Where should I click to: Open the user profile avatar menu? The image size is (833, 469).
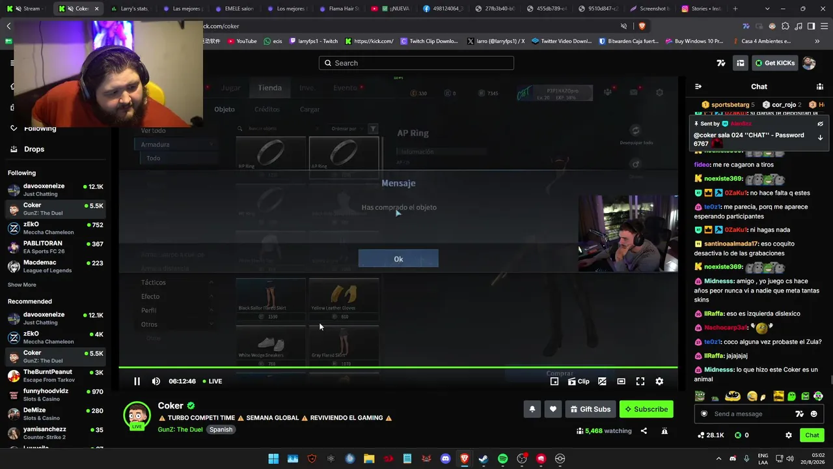(809, 63)
